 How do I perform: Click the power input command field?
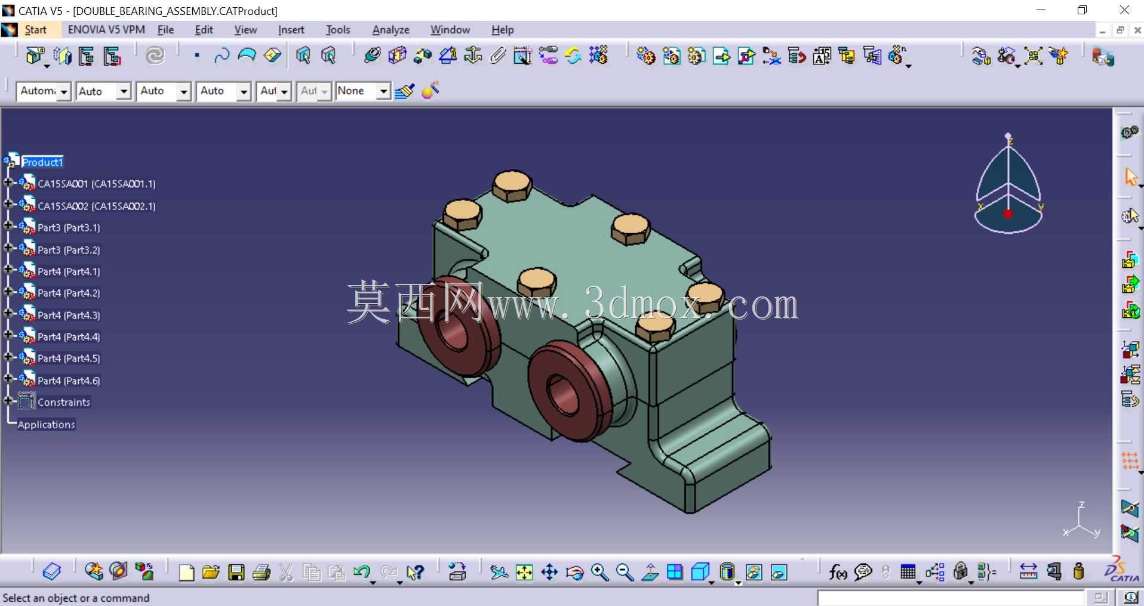(951, 598)
